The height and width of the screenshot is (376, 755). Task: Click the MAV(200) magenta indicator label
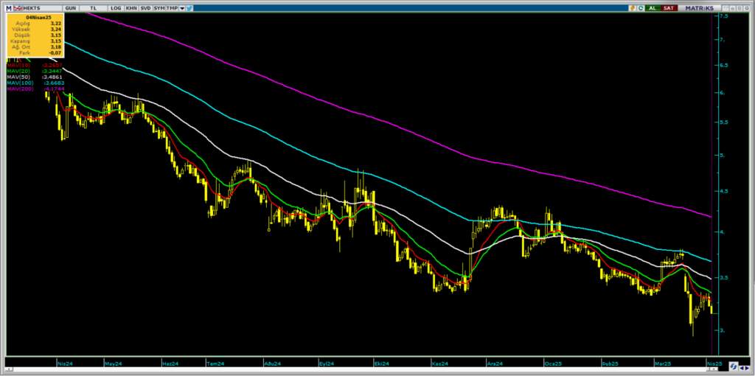coord(20,89)
